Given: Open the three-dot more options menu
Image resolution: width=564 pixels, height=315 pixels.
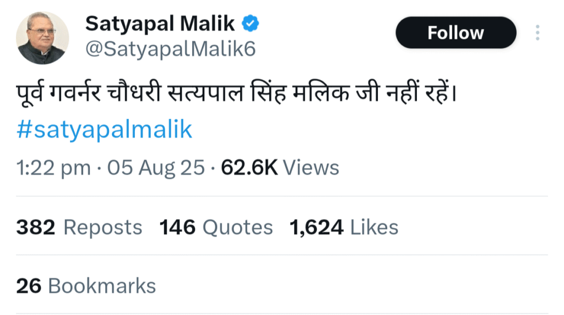Looking at the screenshot, I should point(537,33).
